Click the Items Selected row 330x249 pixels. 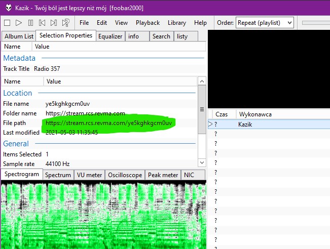click(x=99, y=154)
